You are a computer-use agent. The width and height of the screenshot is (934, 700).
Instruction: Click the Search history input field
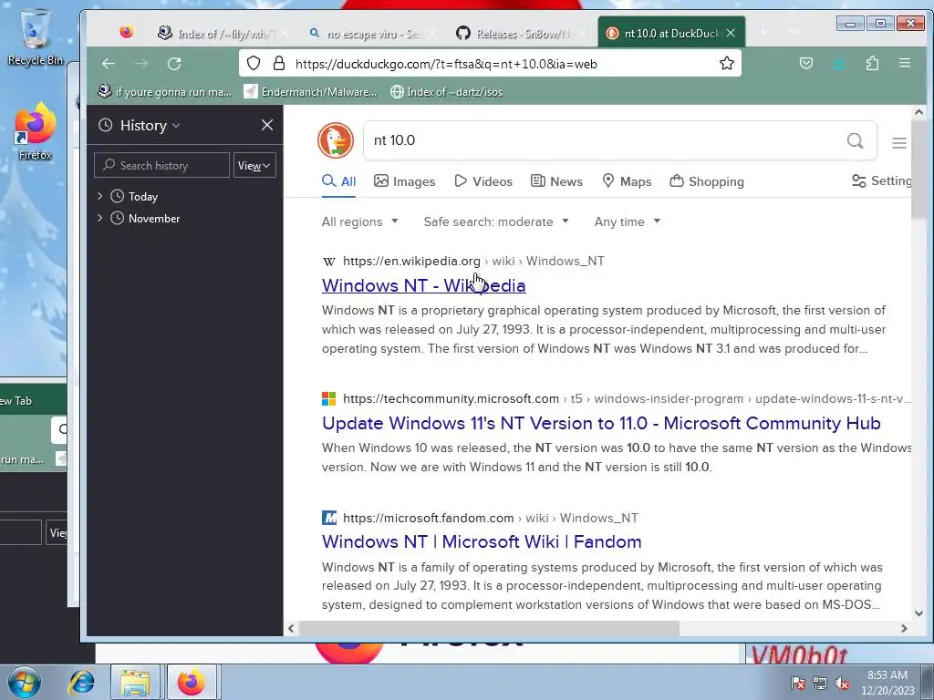pyautogui.click(x=161, y=166)
